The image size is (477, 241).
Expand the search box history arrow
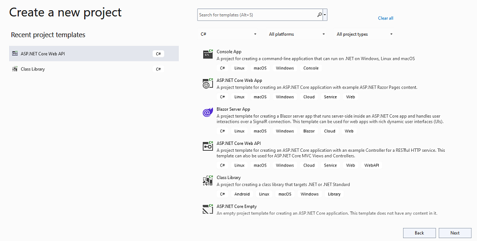(x=325, y=15)
